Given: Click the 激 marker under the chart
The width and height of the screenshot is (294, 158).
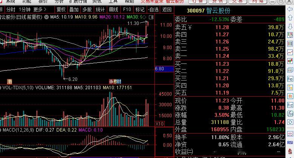Looking at the screenshot, I should point(9,81).
